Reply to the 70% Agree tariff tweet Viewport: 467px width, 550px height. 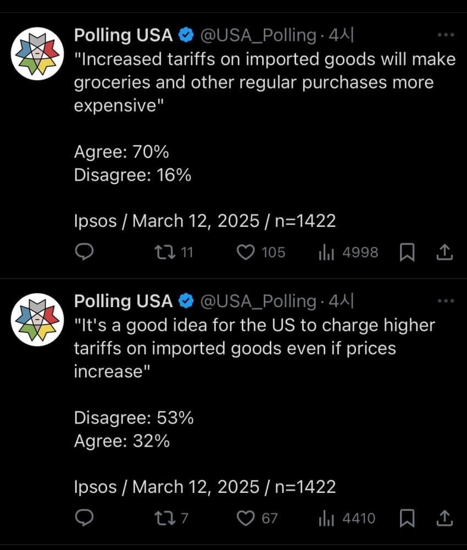84,252
